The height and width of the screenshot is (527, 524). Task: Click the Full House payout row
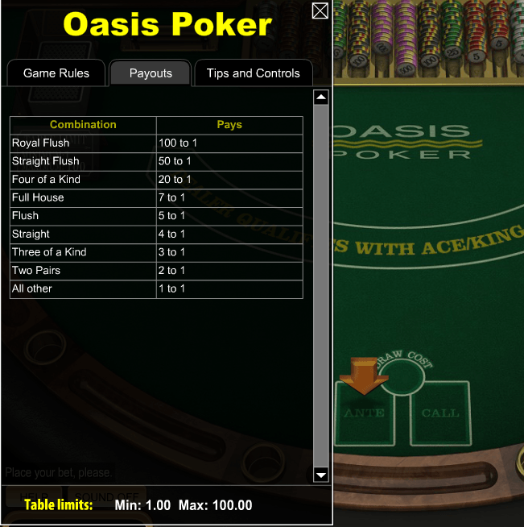coord(156,198)
